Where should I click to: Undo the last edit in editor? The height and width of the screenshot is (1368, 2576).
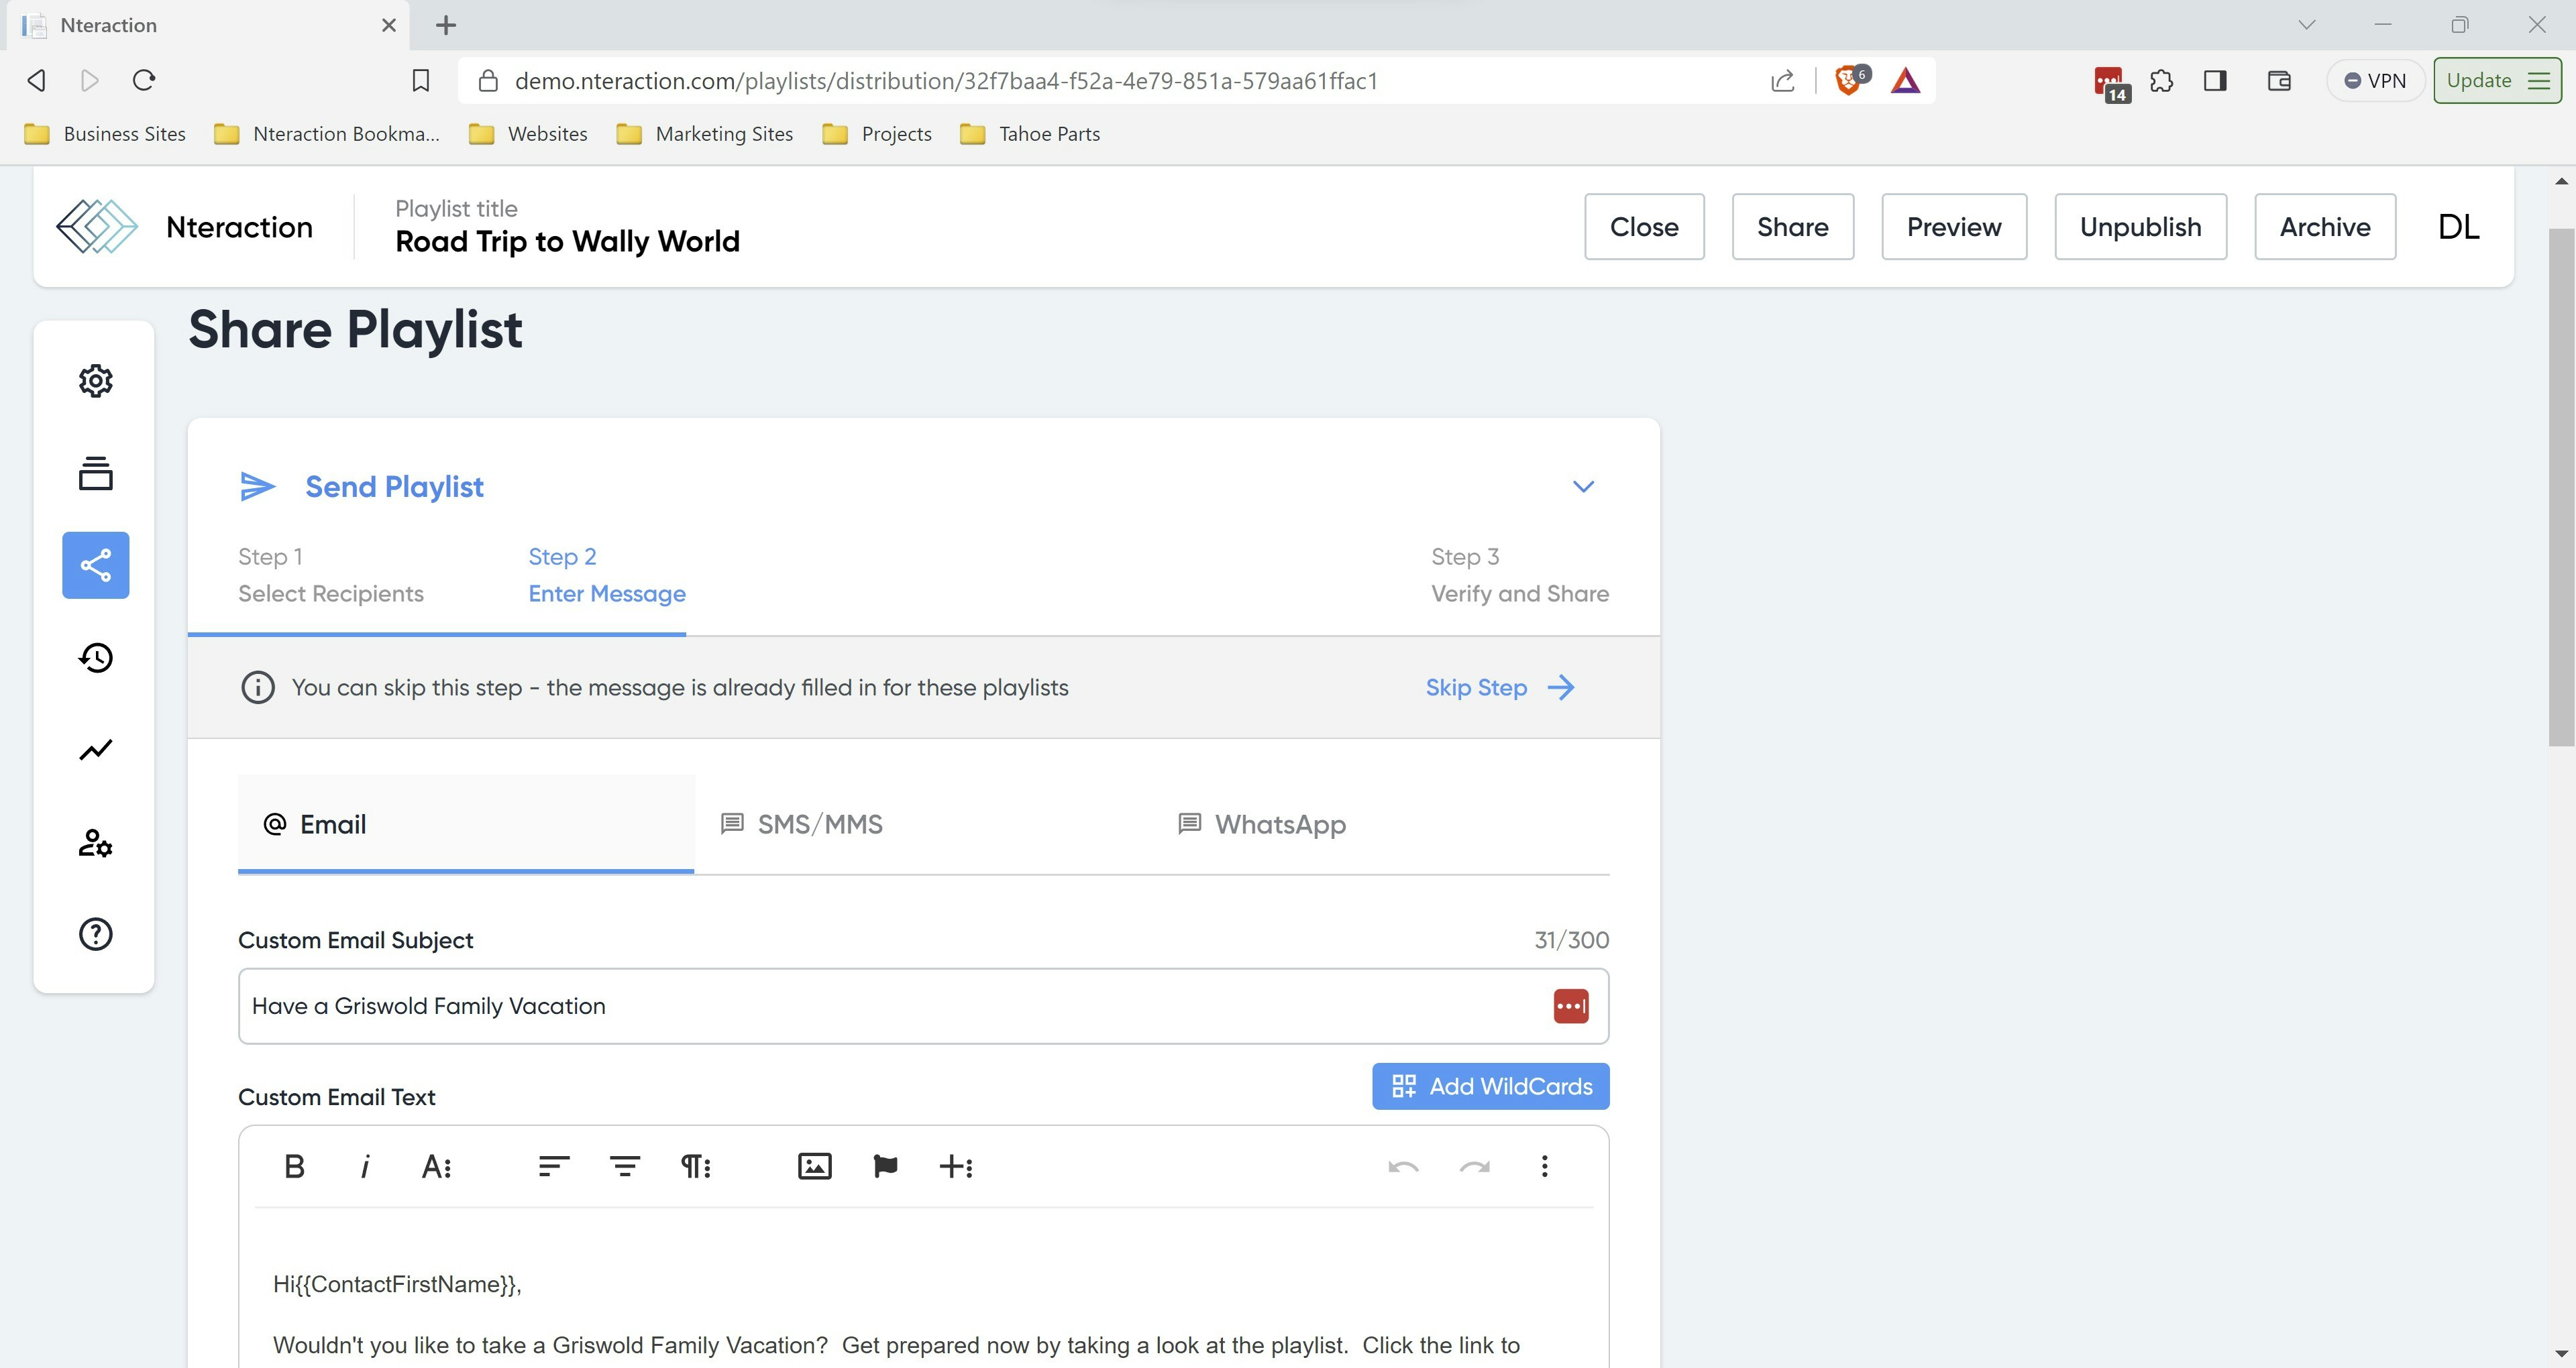pos(1403,1166)
